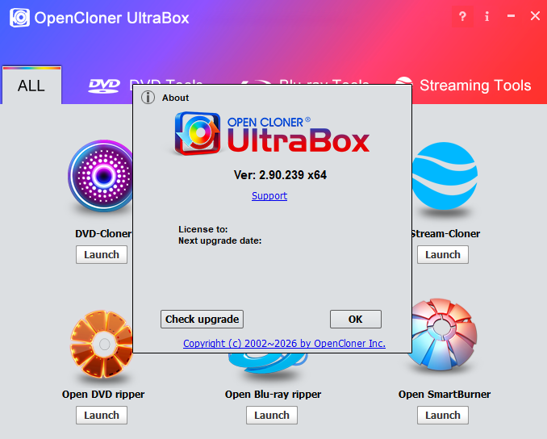Launch Open SmartBurner
This screenshot has width=547, height=439.
pos(443,416)
